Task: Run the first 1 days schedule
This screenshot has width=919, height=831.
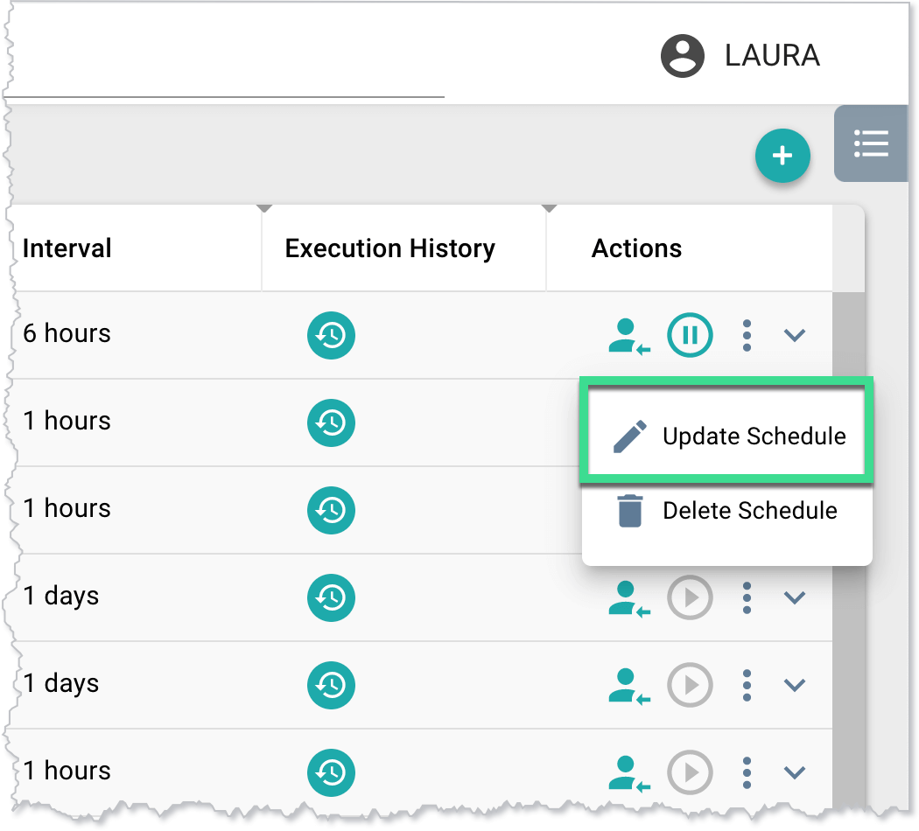Action: (x=690, y=597)
